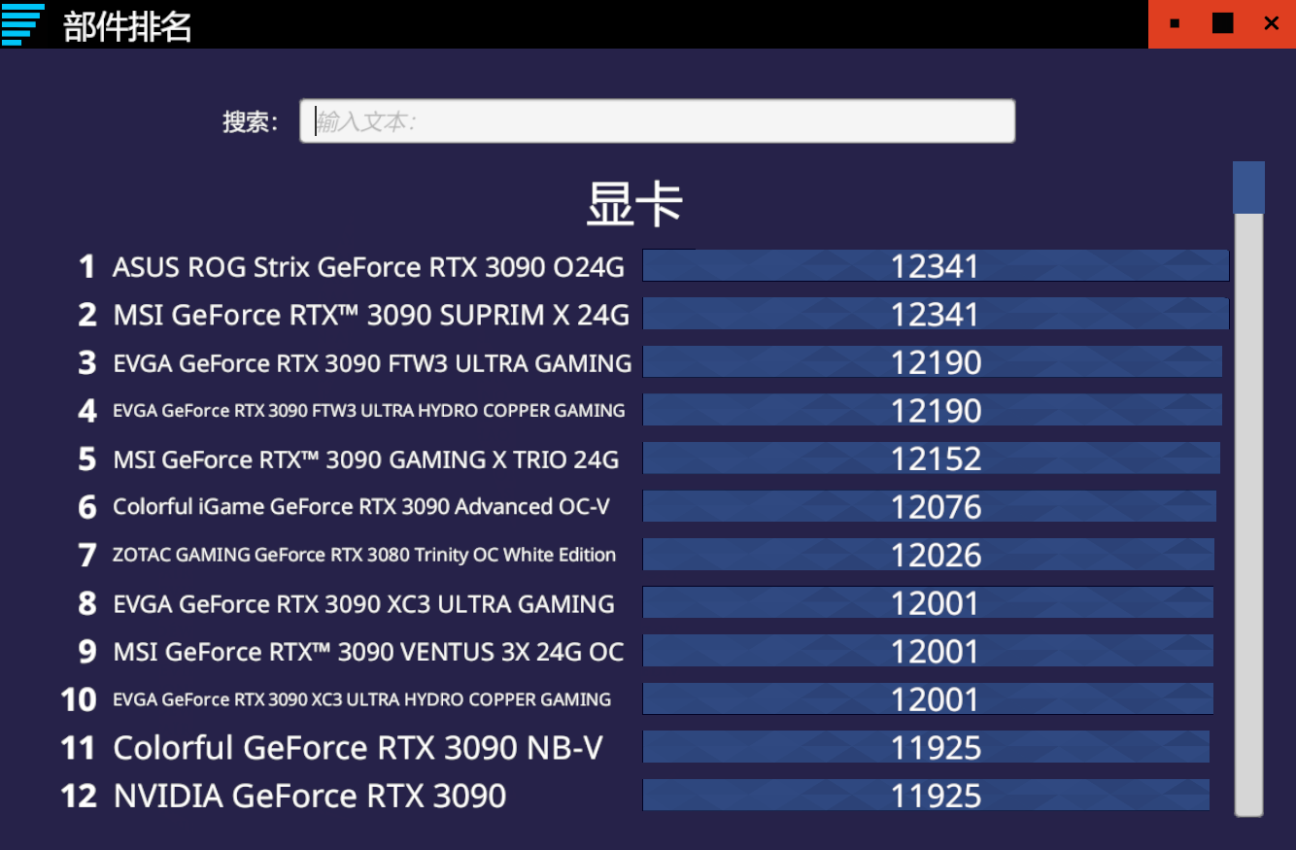Click rank number 10
1296x850 pixels.
[x=79, y=699]
